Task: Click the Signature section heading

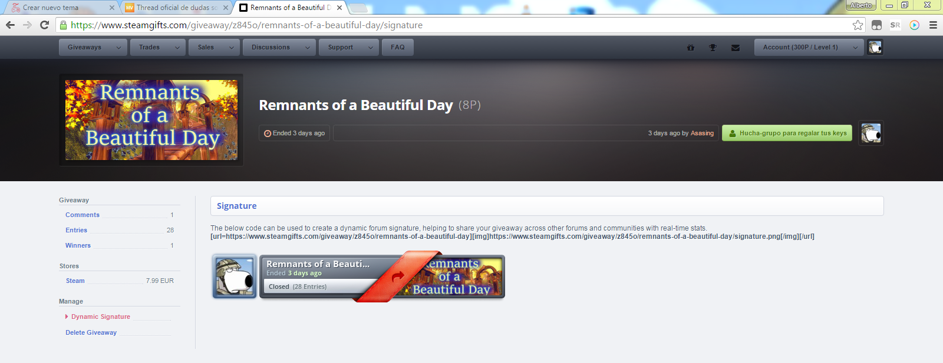Action: (x=236, y=206)
